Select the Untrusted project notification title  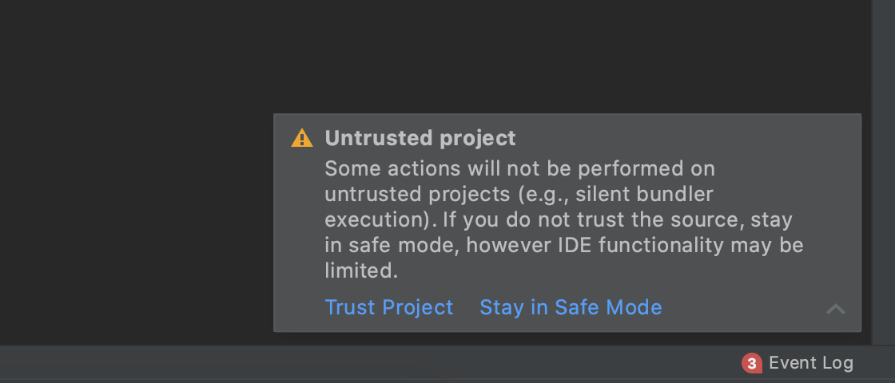(x=420, y=138)
